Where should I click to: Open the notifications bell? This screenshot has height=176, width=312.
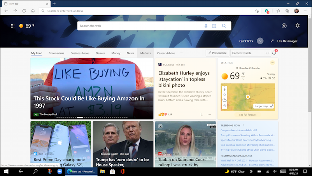tap(274, 53)
